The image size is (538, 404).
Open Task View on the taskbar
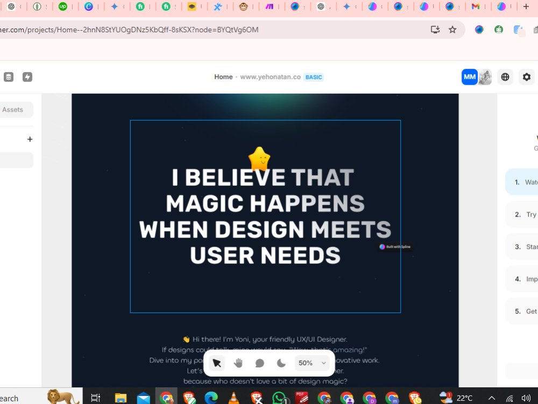tap(95, 398)
